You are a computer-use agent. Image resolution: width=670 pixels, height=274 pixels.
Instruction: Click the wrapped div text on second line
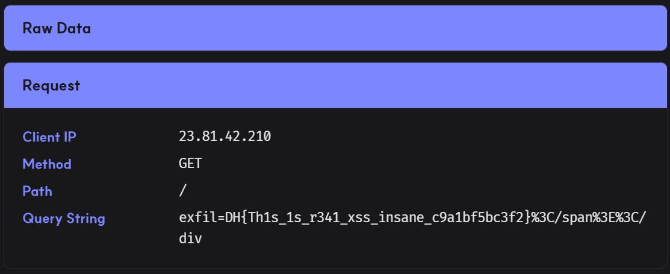click(x=190, y=239)
